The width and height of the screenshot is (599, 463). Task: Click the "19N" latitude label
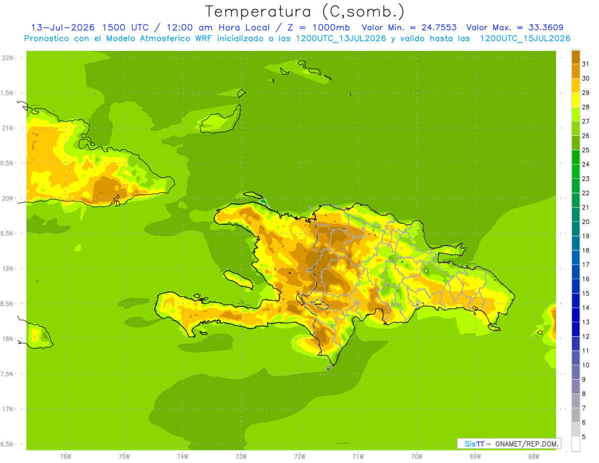(x=7, y=268)
